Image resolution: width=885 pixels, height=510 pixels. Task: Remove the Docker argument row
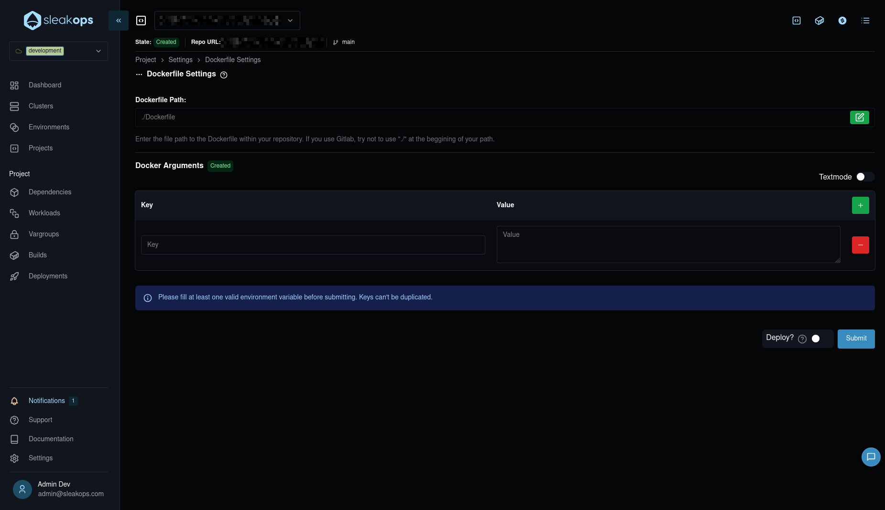coord(860,245)
